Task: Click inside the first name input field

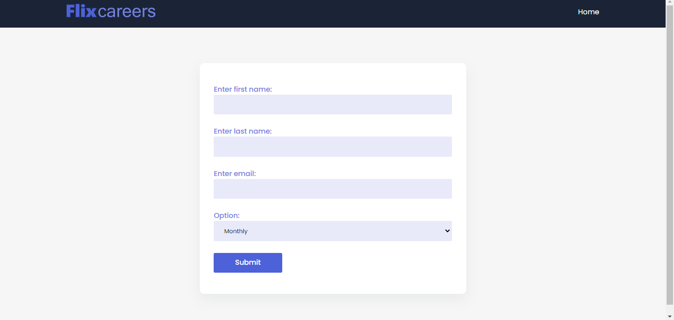Action: (333, 105)
